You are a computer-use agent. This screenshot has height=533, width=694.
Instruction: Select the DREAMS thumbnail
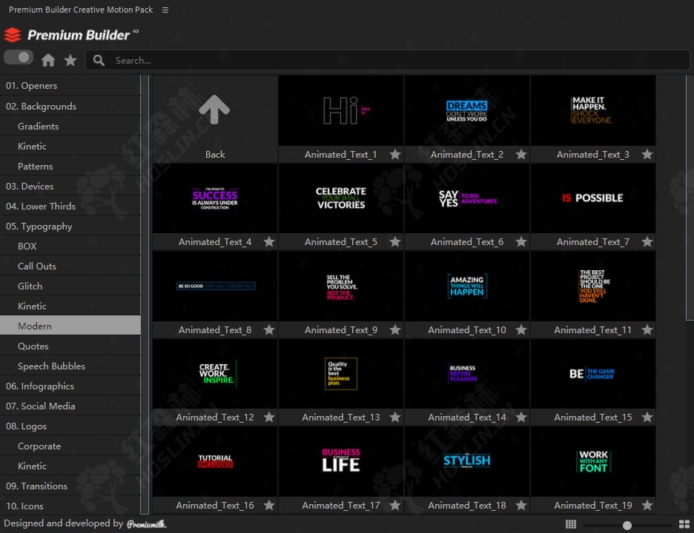pyautogui.click(x=467, y=110)
